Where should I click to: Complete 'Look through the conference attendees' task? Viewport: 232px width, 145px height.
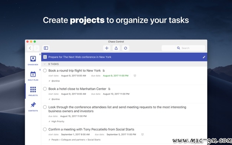pyautogui.click(x=45, y=107)
